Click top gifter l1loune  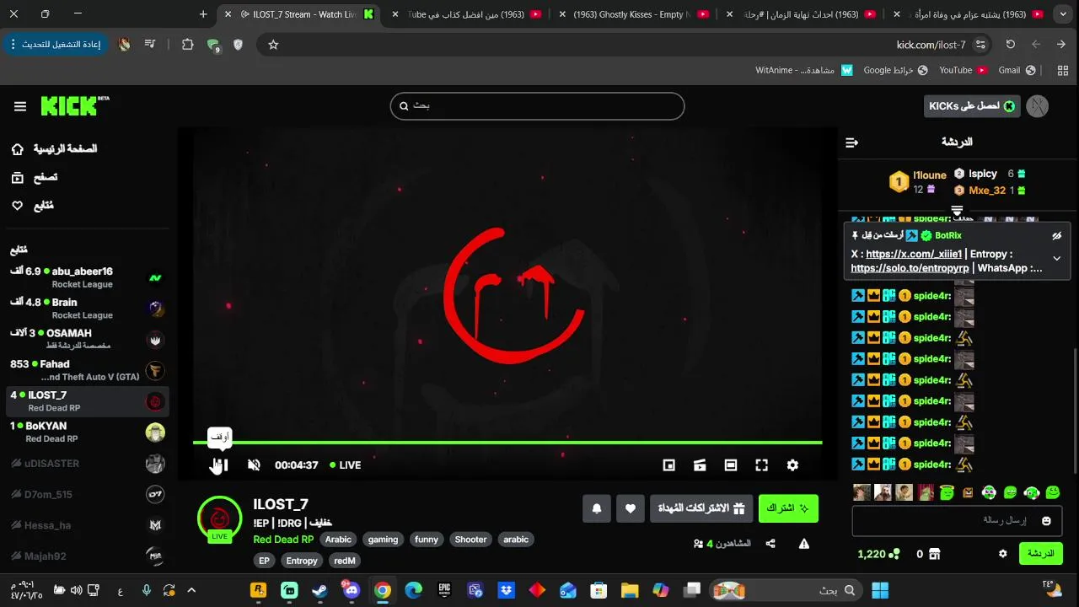(930, 175)
